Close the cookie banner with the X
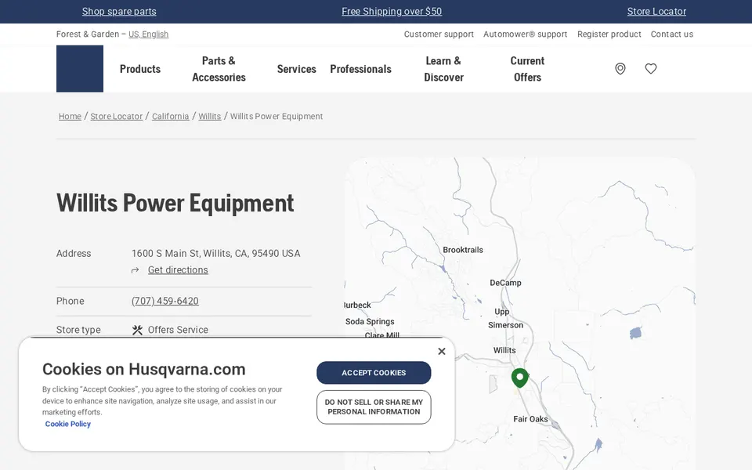752x470 pixels. 442,351
